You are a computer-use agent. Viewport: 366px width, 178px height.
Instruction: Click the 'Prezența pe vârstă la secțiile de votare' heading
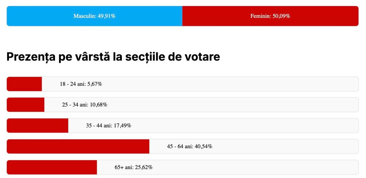113,56
